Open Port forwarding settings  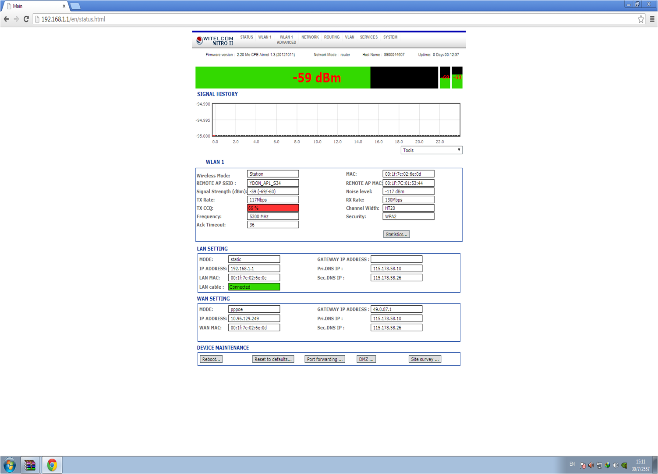(325, 359)
